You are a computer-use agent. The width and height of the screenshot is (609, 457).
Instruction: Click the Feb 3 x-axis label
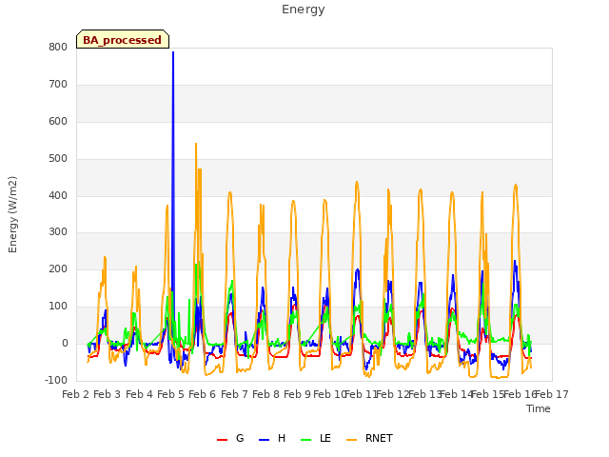pyautogui.click(x=108, y=394)
